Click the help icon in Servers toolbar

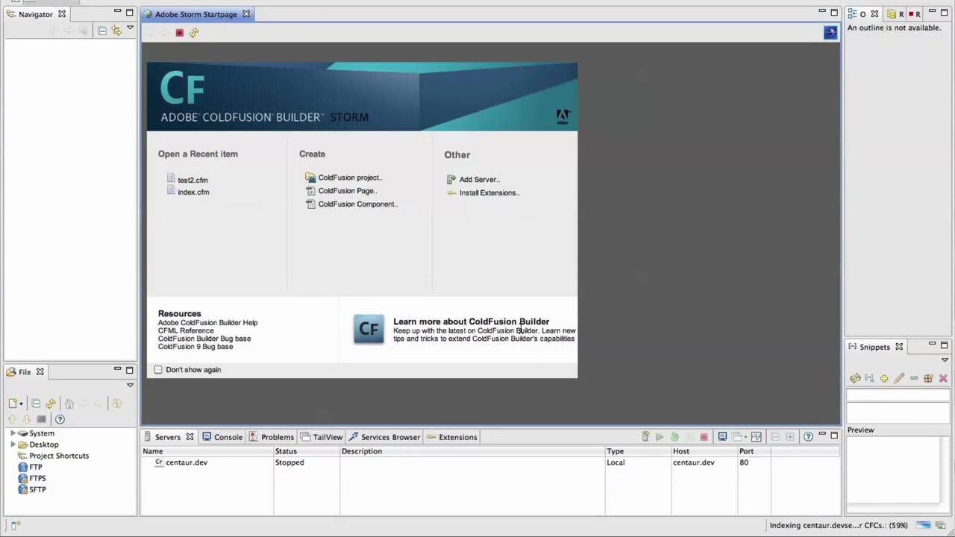coord(808,436)
